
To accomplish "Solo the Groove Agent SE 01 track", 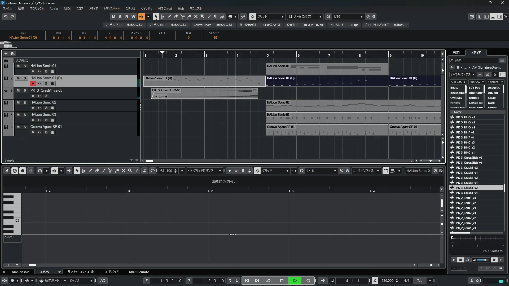I will pos(25,127).
